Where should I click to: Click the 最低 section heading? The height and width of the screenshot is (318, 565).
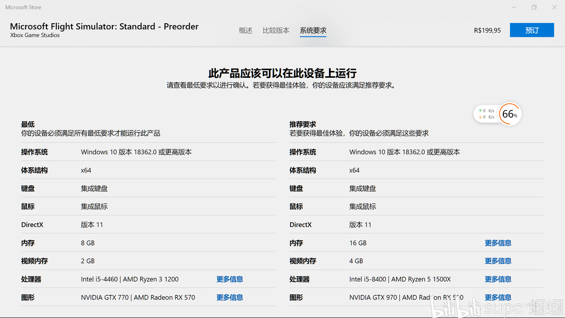coord(28,124)
